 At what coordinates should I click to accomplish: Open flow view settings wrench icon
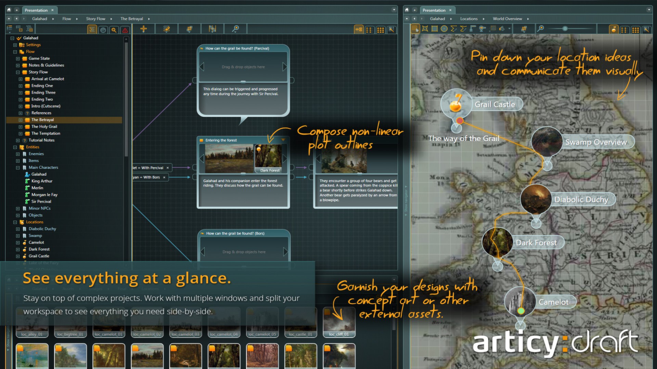click(391, 30)
